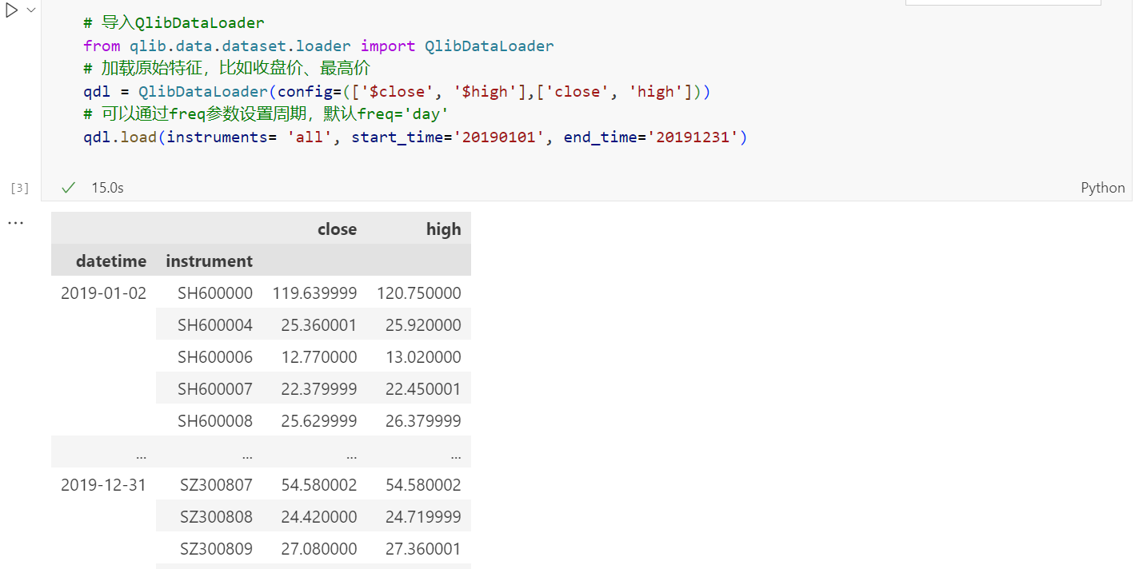Screen dimensions: 1135x569
Task: Click the datetime index header
Action: (x=111, y=261)
